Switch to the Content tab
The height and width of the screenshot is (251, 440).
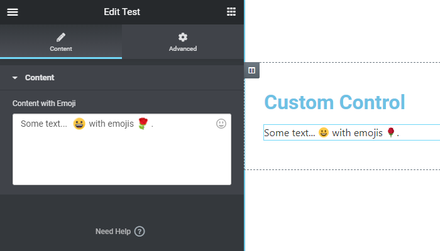coord(61,42)
